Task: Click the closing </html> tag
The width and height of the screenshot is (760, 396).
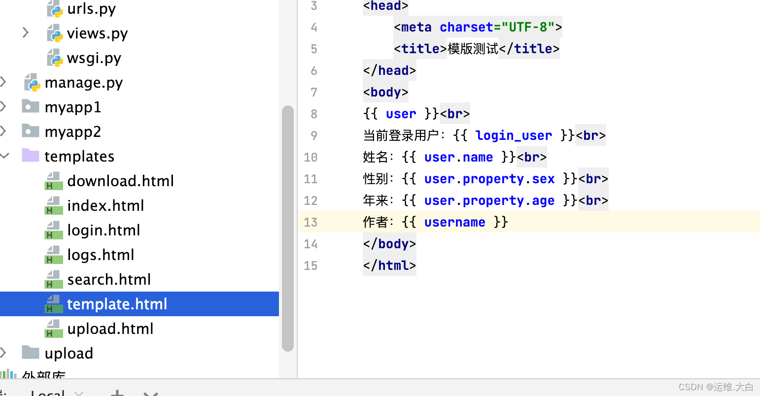Action: point(389,265)
